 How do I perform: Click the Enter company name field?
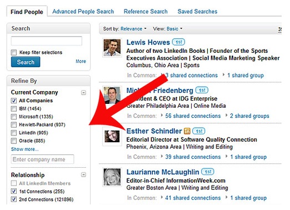click(x=42, y=159)
